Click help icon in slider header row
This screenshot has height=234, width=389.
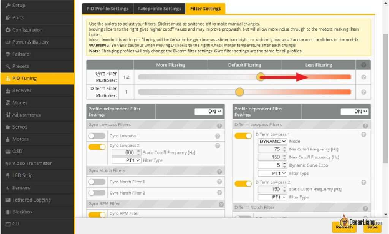(363, 65)
